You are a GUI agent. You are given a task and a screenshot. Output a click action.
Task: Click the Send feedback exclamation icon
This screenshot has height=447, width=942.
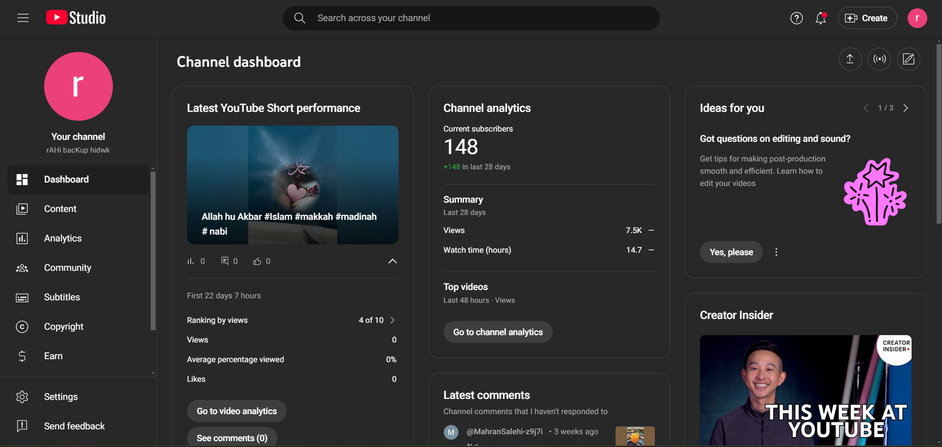click(22, 426)
